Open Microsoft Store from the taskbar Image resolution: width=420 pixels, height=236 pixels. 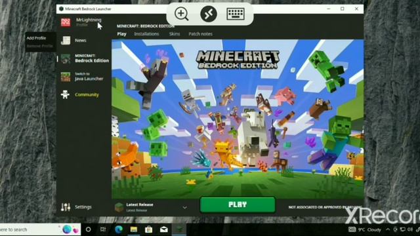[149, 229]
